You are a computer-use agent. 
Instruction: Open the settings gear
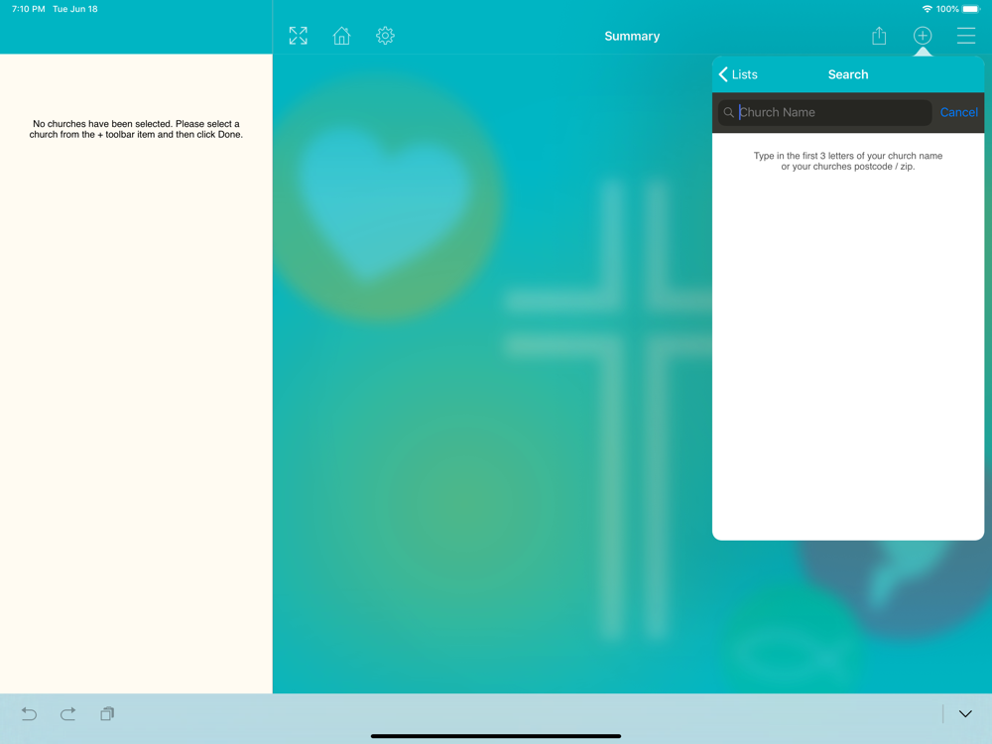[x=385, y=36]
